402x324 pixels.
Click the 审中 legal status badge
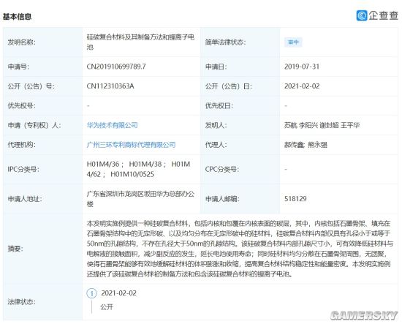pos(293,42)
